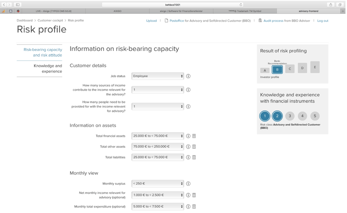
Task: Choose investor profile D
Action: pyautogui.click(x=302, y=68)
